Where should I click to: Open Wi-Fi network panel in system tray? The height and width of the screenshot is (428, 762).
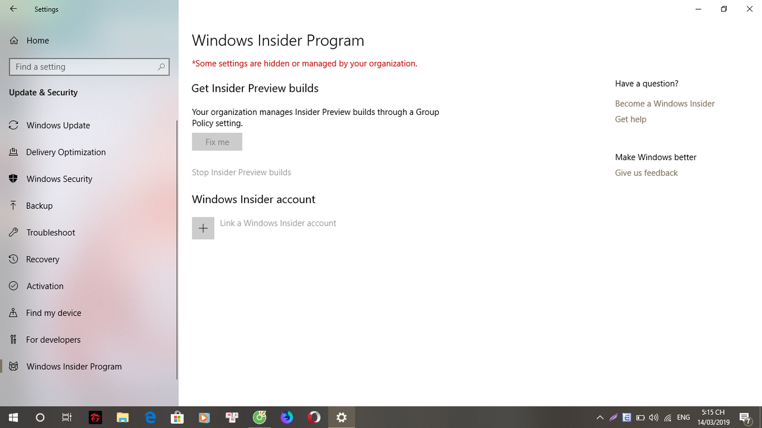click(668, 417)
